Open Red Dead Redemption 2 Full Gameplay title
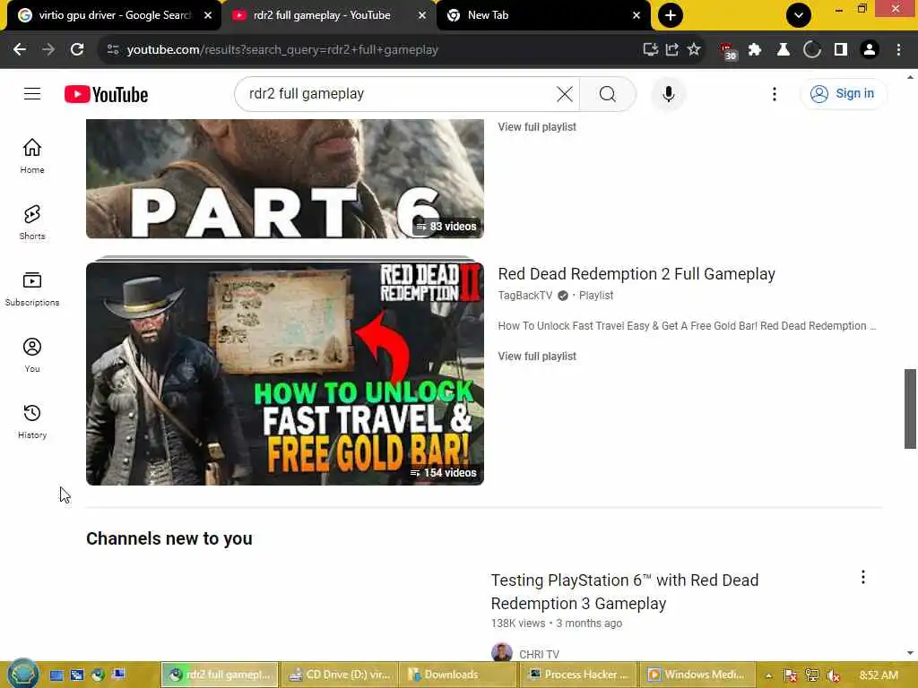This screenshot has width=918, height=688. 637,274
